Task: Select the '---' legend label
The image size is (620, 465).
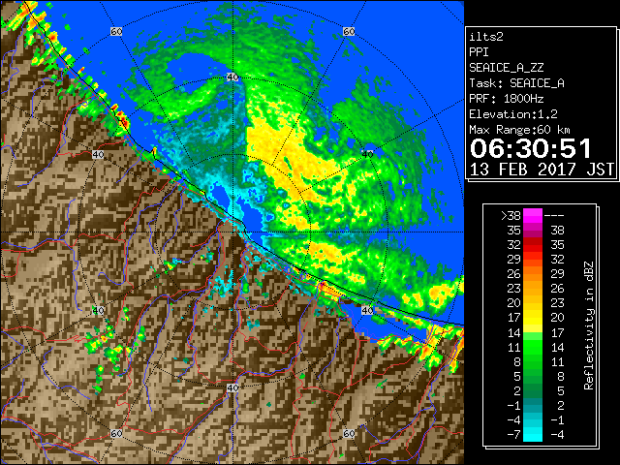Action: [x=554, y=216]
